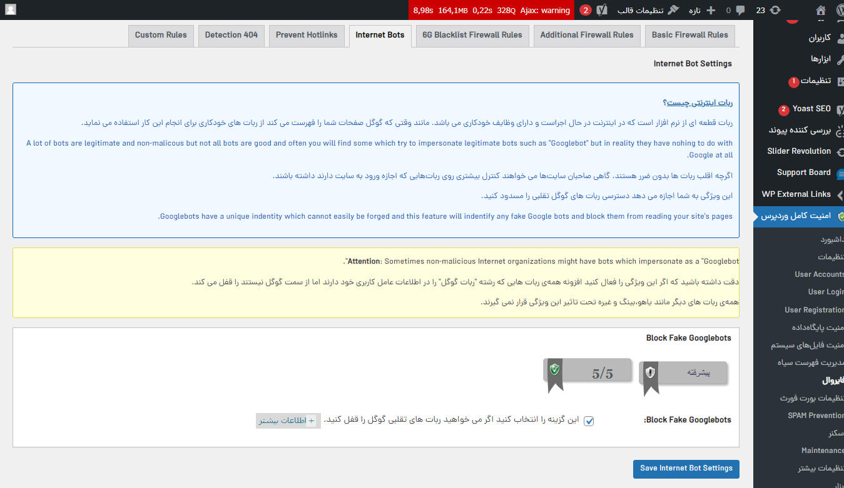The width and height of the screenshot is (844, 488).
Task: Click the تازه new item label
Action: coord(694,10)
